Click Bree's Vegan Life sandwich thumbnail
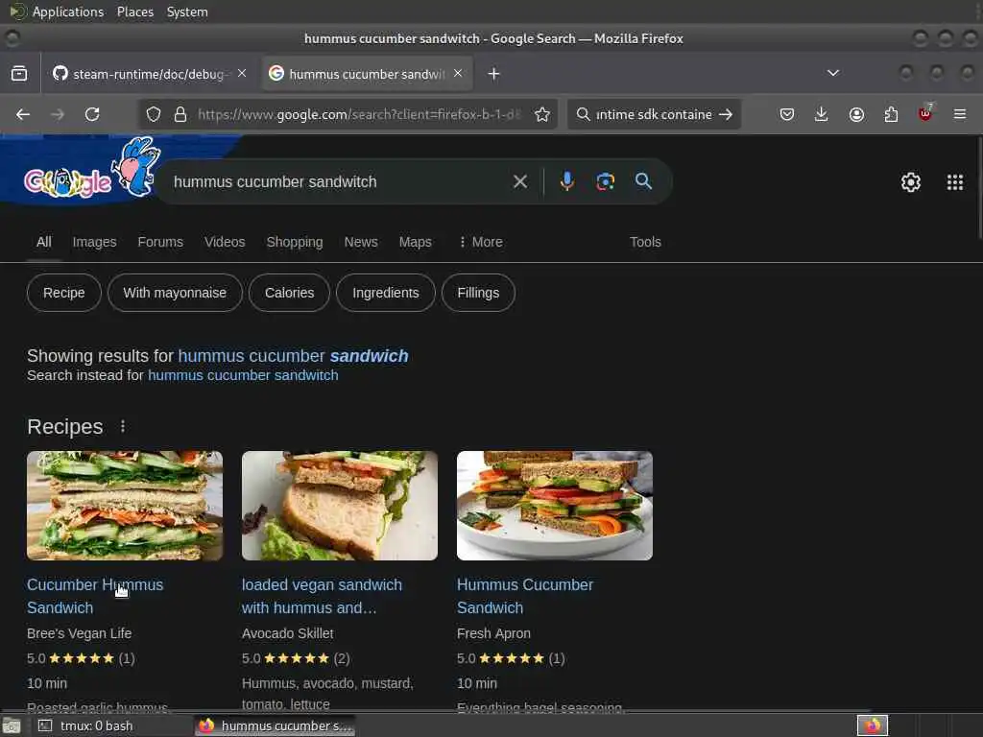Screen dimensions: 983x737 click(x=125, y=506)
